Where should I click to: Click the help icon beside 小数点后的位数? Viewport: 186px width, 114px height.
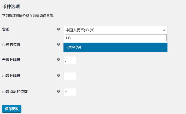pyautogui.click(x=59, y=91)
